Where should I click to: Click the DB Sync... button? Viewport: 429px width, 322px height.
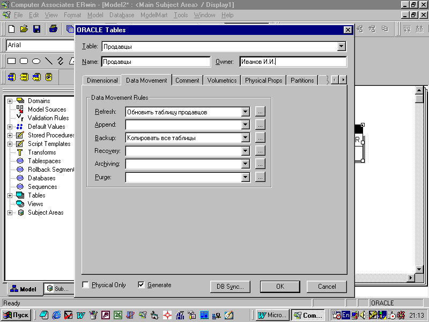coord(230,287)
